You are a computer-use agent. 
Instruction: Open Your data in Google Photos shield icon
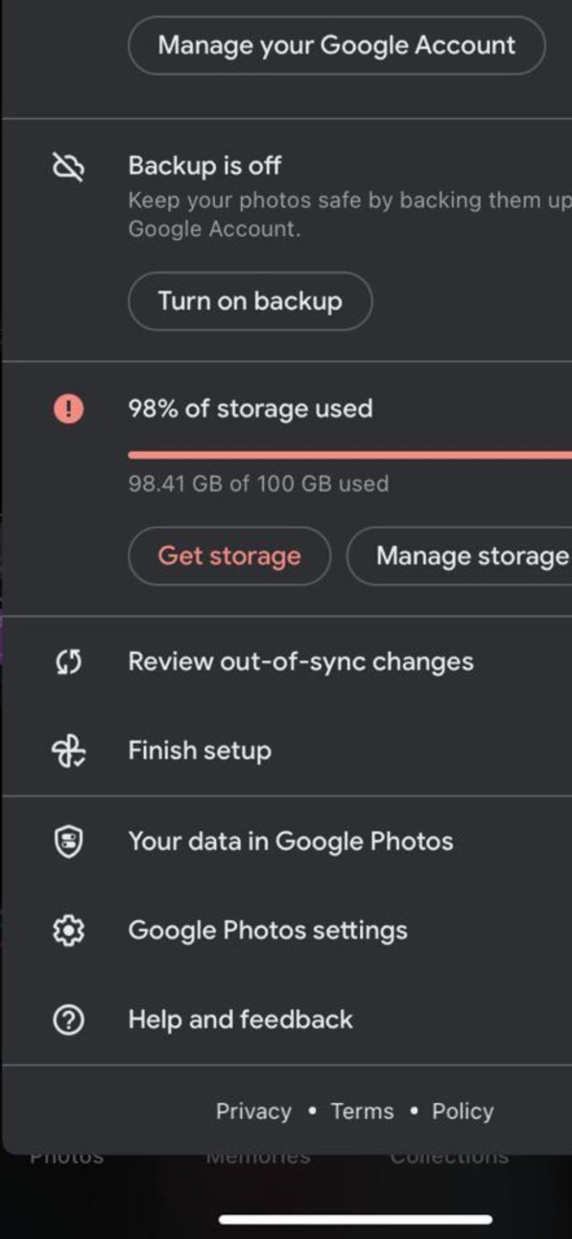(68, 841)
